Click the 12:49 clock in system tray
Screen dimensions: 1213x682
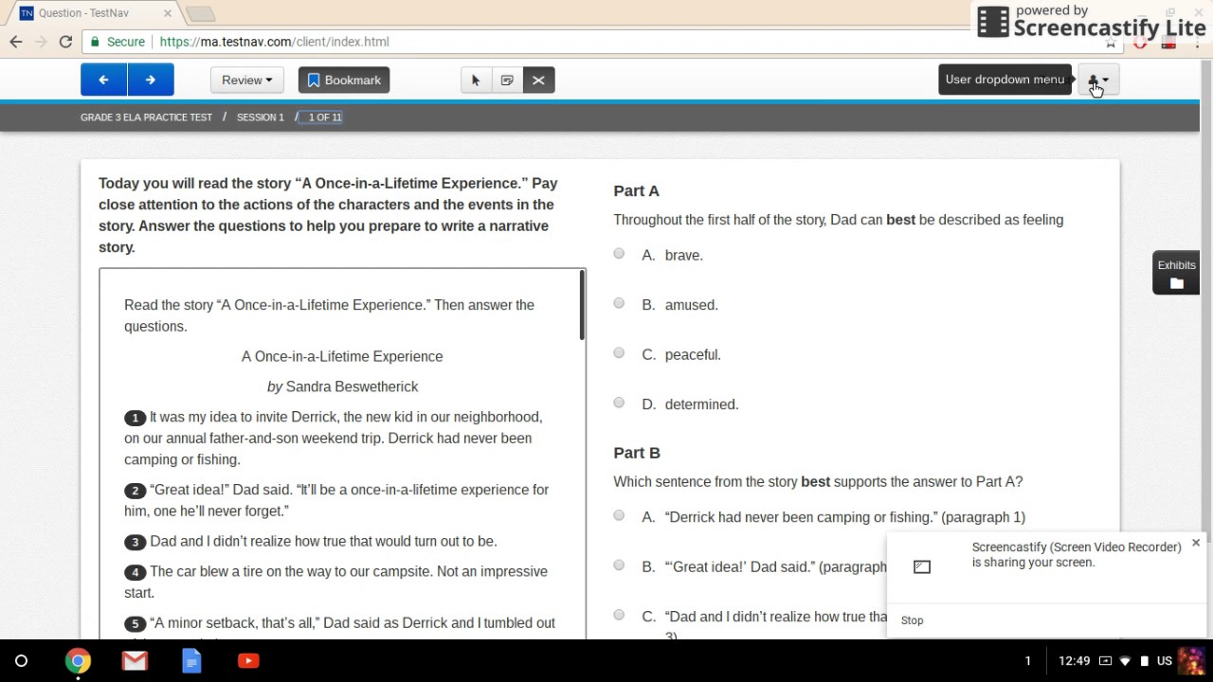[1074, 661]
